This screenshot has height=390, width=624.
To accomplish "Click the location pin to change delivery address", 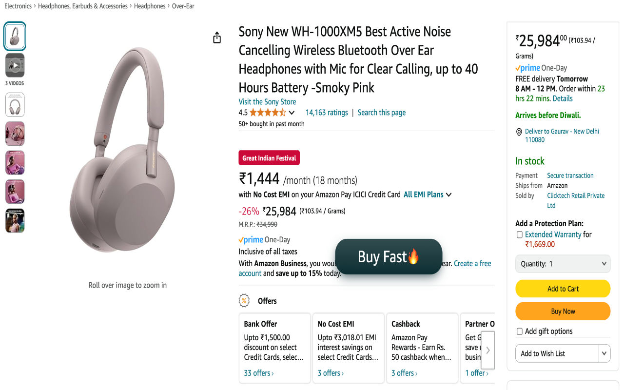I will pyautogui.click(x=519, y=132).
